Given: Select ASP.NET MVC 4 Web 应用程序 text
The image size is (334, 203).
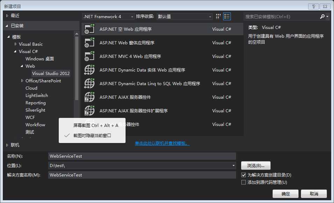Looking at the screenshot, I should [x=130, y=57].
